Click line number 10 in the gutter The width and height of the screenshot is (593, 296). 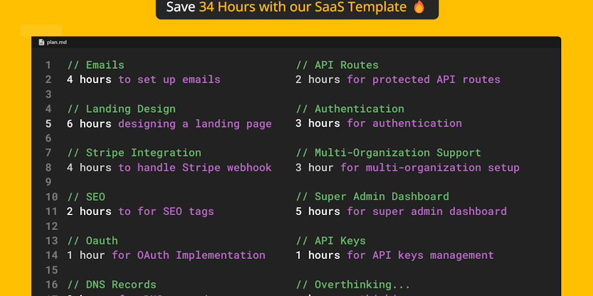point(52,197)
